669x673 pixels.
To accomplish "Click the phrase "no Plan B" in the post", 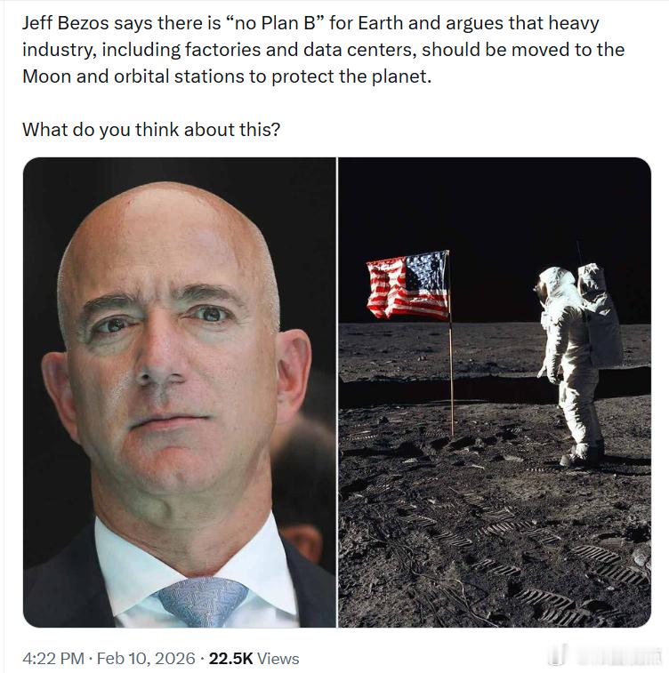I will click(278, 23).
